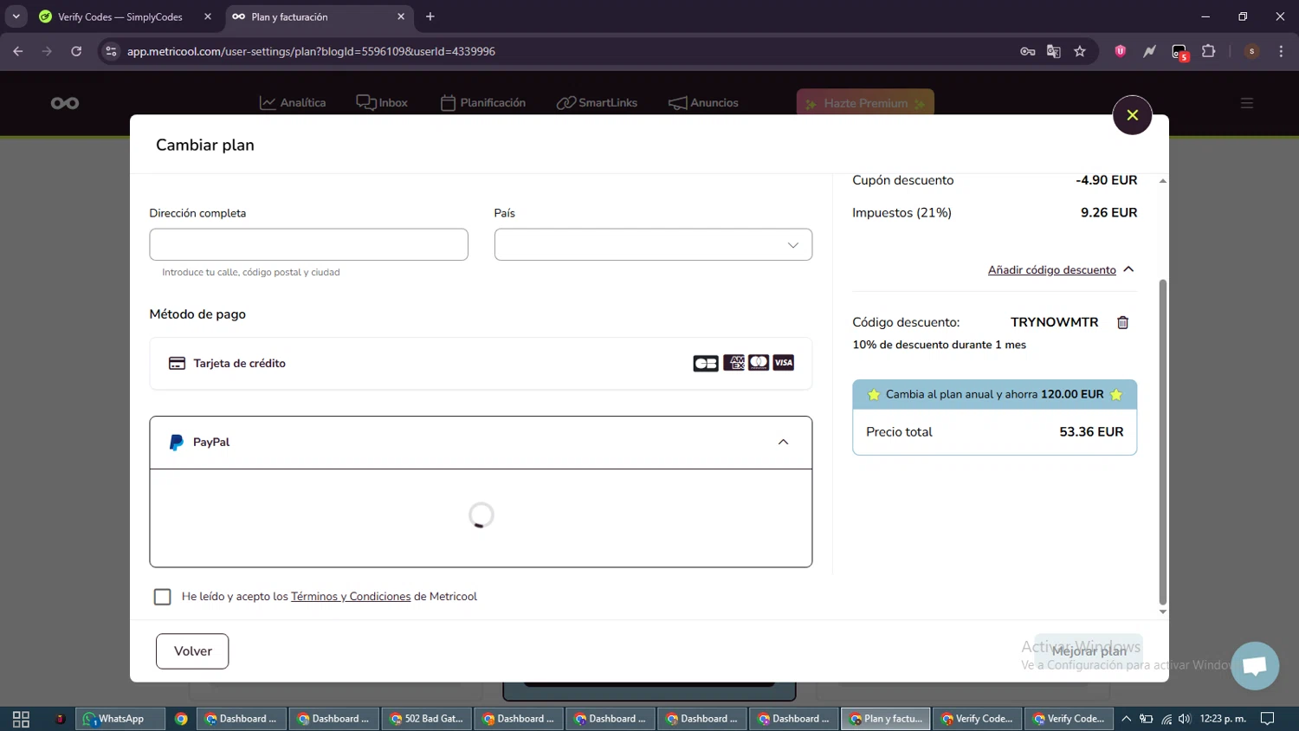The image size is (1299, 731).
Task: Click the Añadir código descuento link
Action: click(1052, 270)
